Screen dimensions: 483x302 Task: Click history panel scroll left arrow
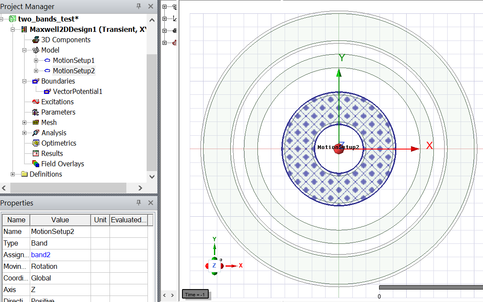pyautogui.click(x=164, y=295)
